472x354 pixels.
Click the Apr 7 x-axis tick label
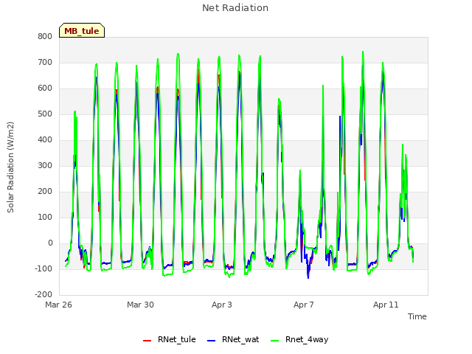(304, 305)
